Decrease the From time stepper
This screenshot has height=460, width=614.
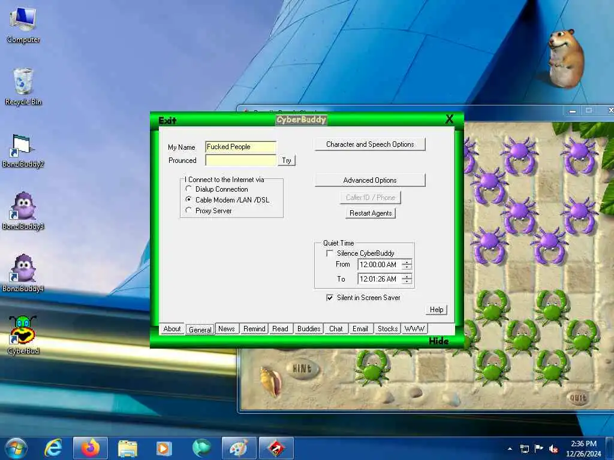407,267
